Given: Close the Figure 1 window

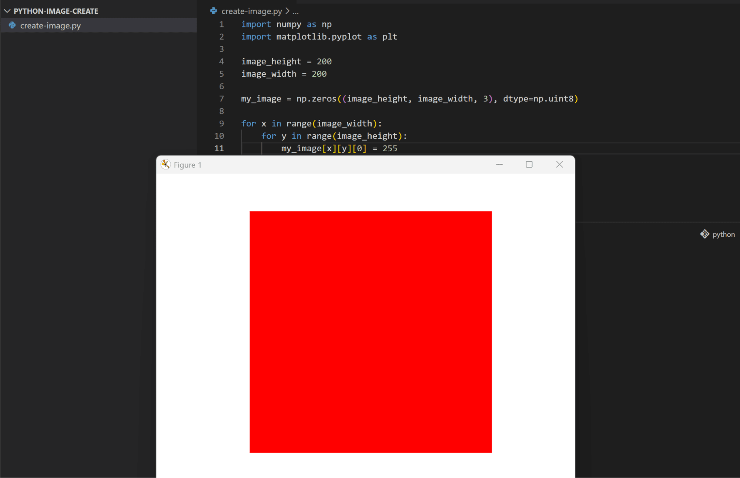Looking at the screenshot, I should click(559, 164).
